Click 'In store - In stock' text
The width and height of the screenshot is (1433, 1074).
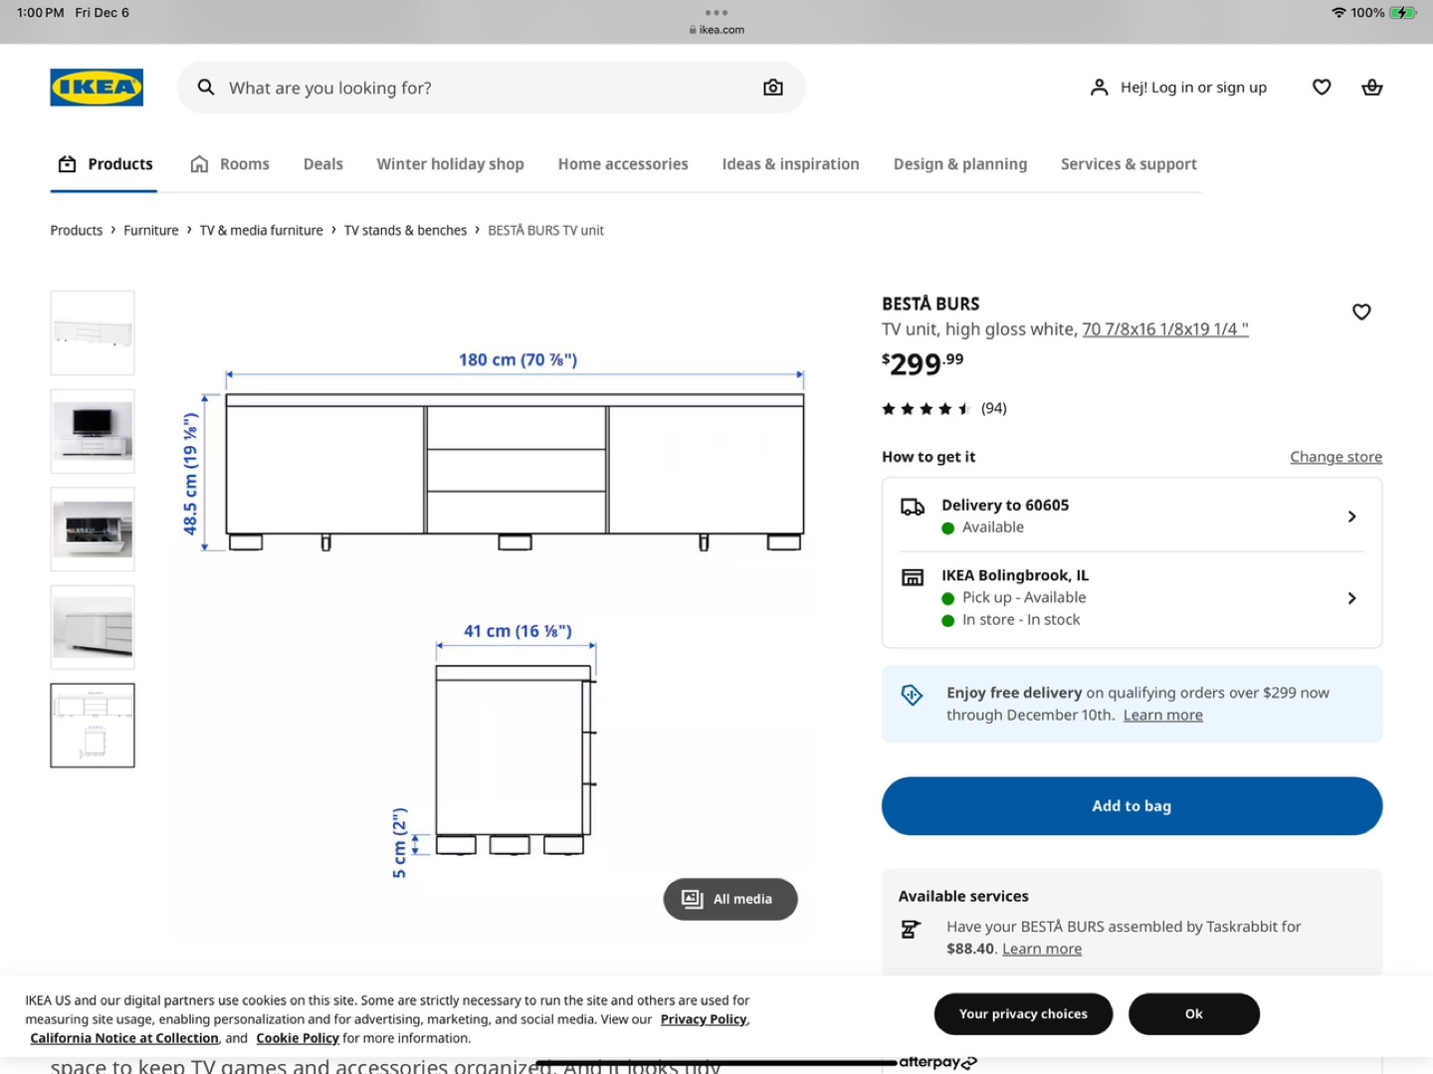pos(1021,619)
